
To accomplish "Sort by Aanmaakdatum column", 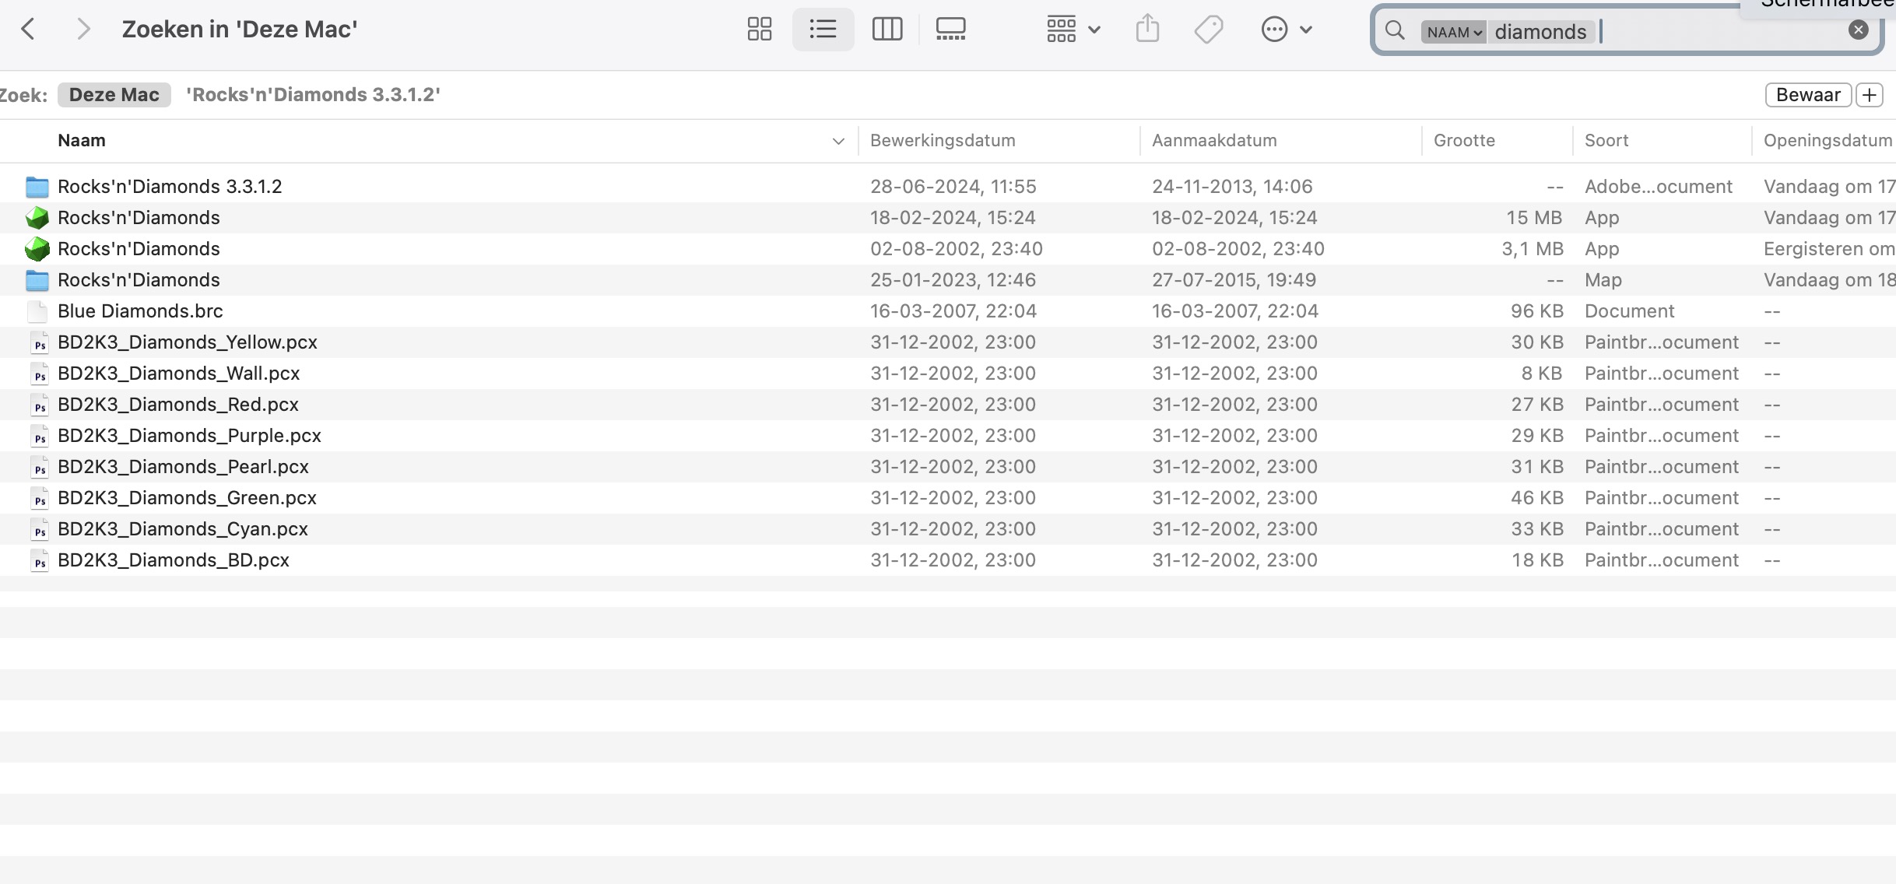I will coord(1214,140).
